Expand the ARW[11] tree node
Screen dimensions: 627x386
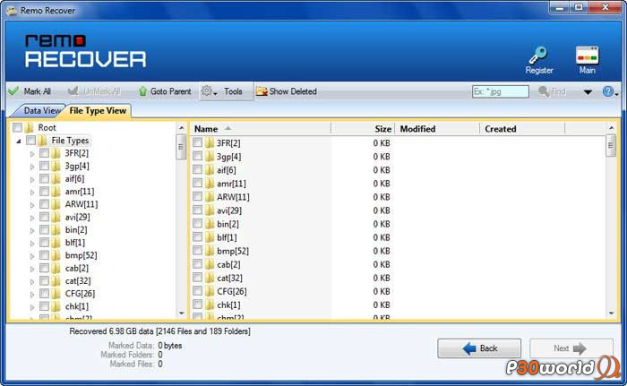pyautogui.click(x=32, y=205)
